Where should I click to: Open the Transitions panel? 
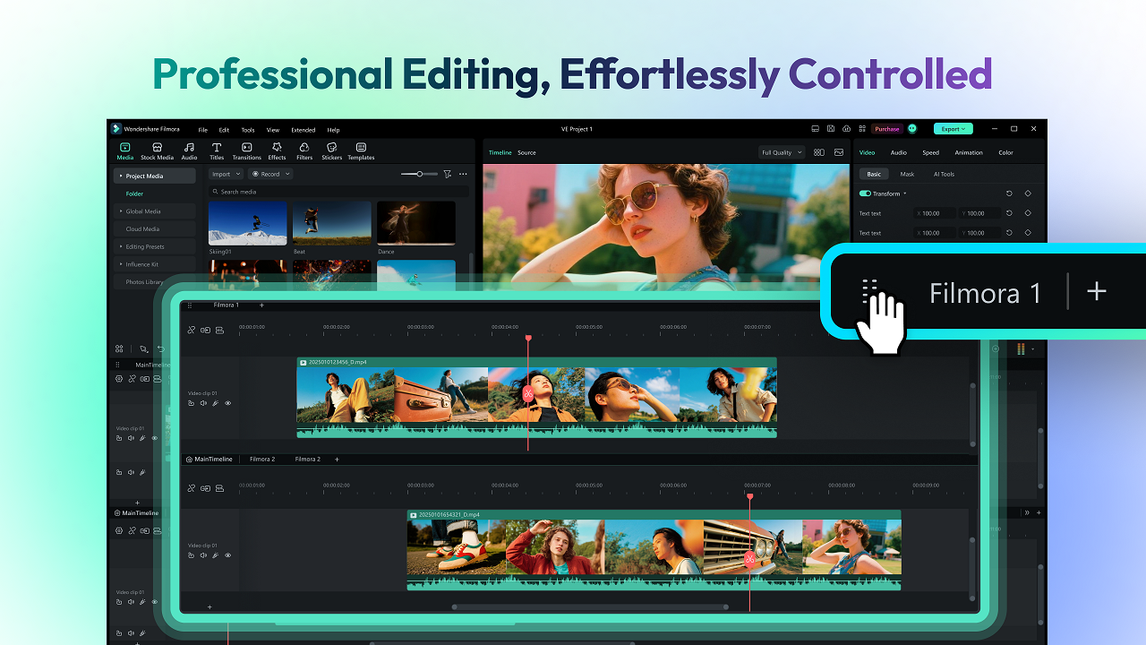pyautogui.click(x=247, y=150)
